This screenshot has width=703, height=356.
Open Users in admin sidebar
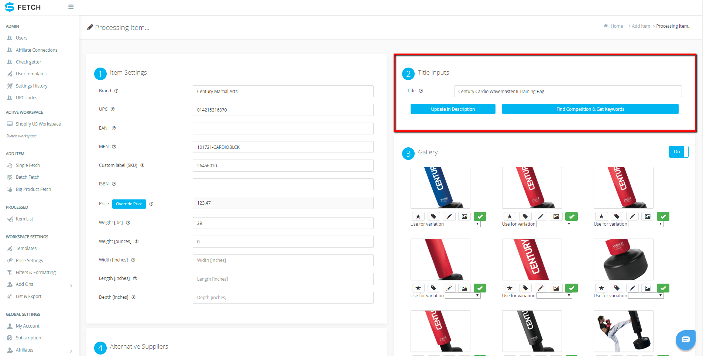point(21,38)
